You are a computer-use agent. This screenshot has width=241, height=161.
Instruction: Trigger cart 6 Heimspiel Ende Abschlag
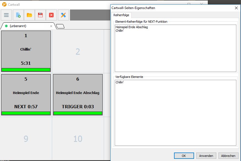(x=78, y=93)
